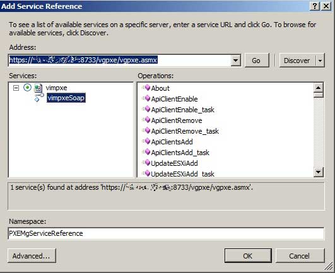The image size is (335, 273).
Task: Select the ApiClientsAdd_task operation
Action: point(180,153)
